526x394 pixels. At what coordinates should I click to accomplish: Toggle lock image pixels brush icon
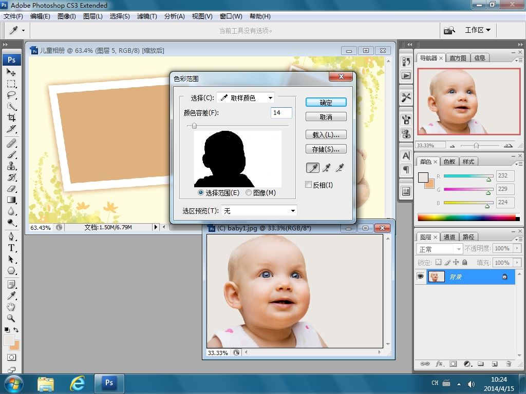(x=447, y=262)
